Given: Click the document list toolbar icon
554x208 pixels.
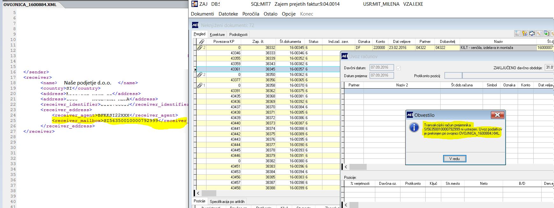Looking at the screenshot, I should pos(517,34).
